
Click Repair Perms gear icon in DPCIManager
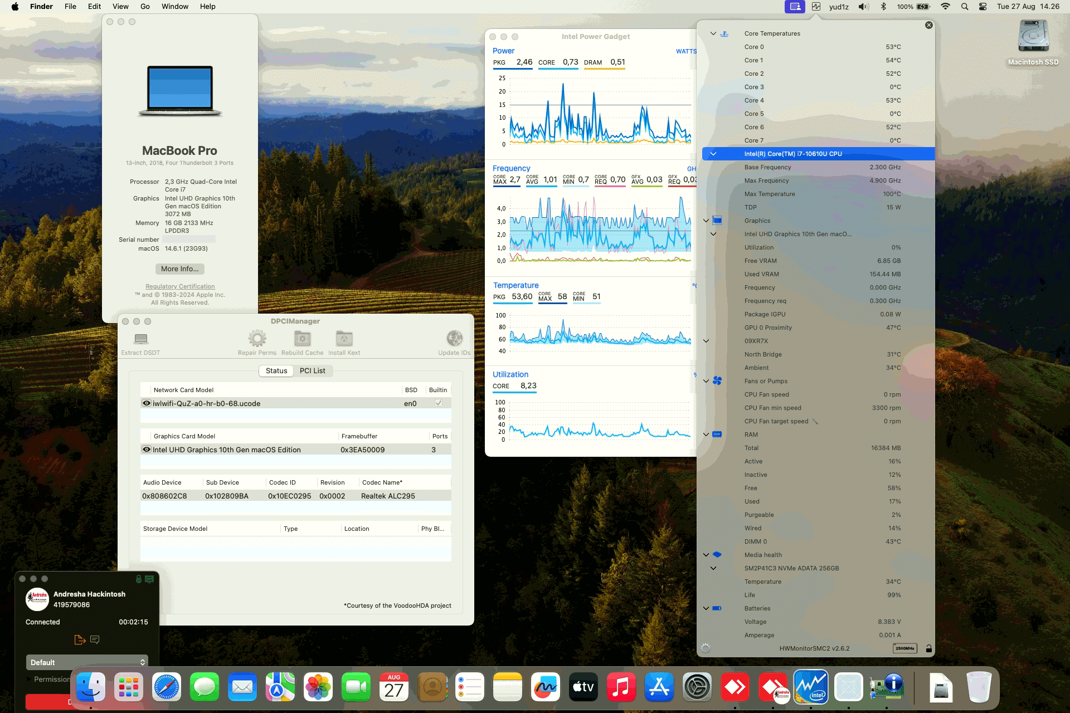point(257,339)
